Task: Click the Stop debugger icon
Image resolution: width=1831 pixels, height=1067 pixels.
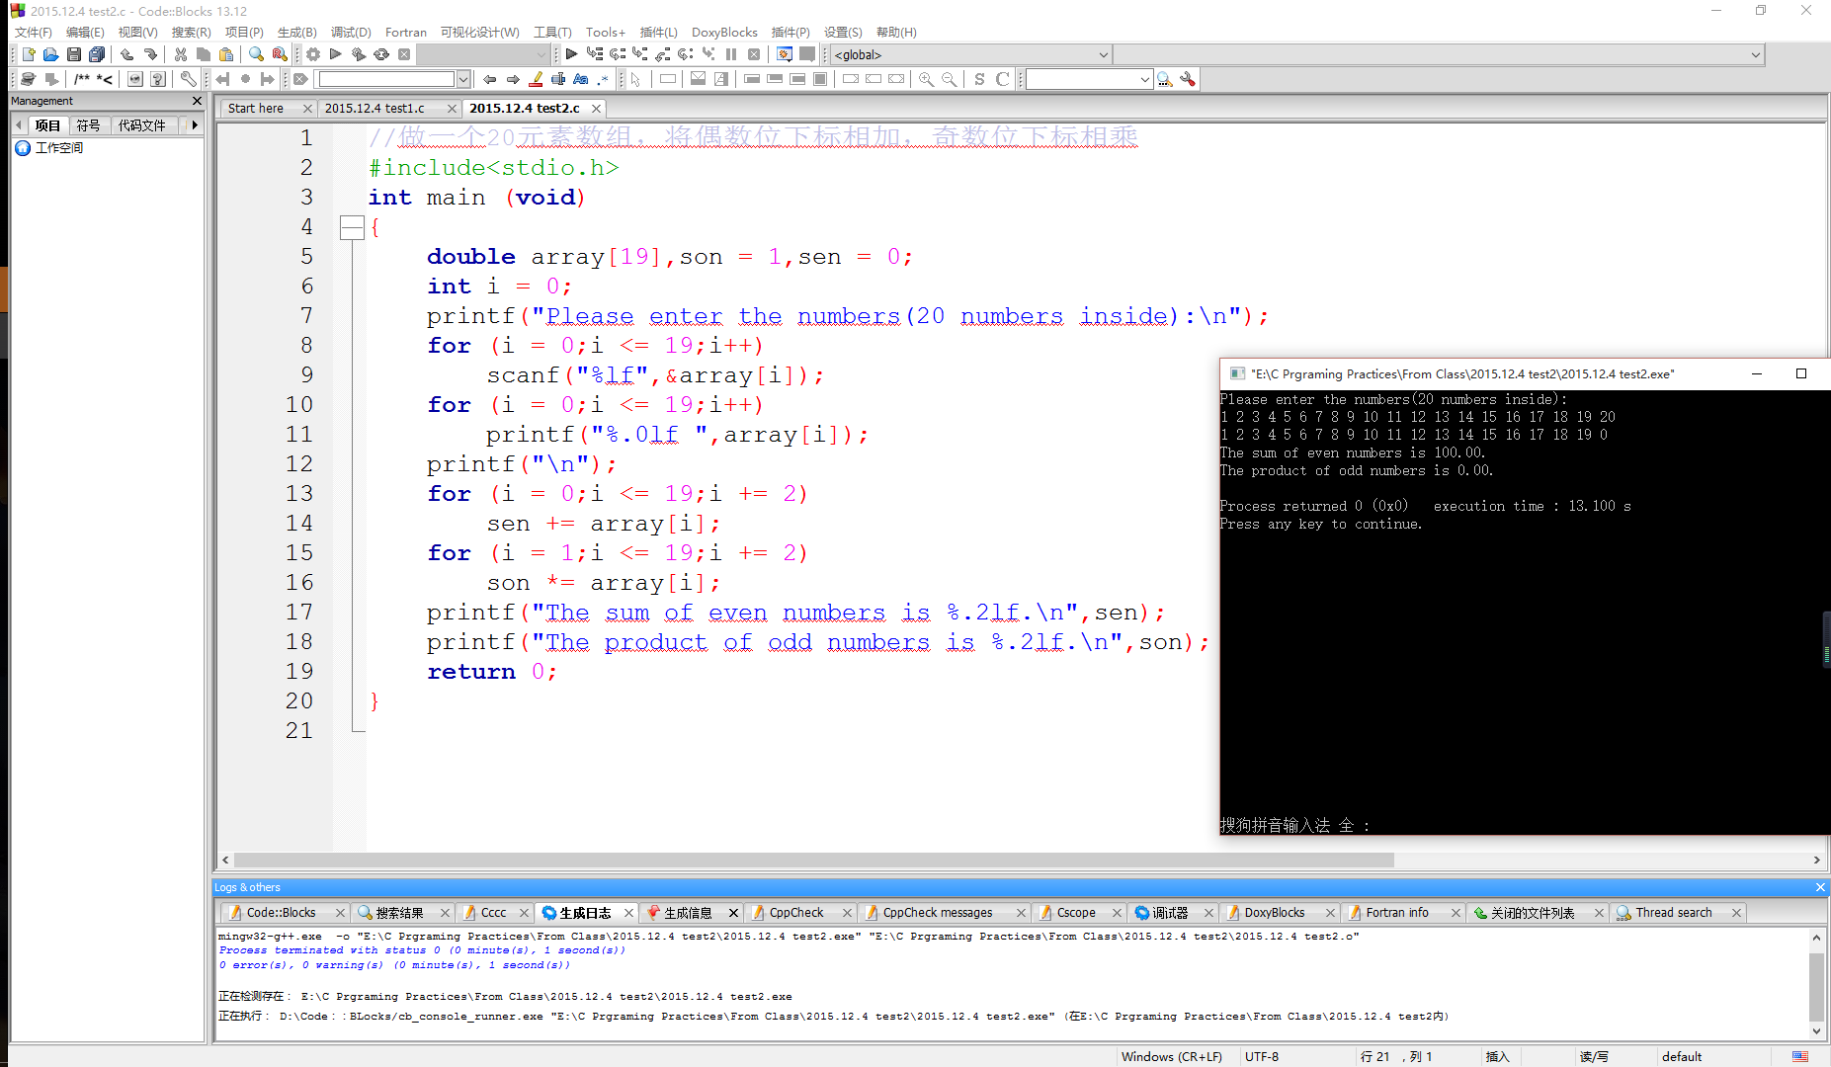Action: point(754,54)
